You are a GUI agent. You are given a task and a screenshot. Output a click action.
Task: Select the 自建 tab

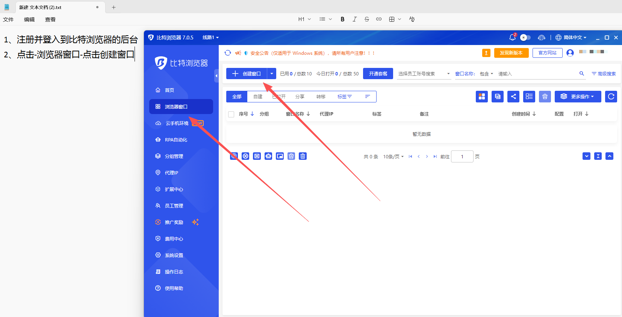pos(258,97)
